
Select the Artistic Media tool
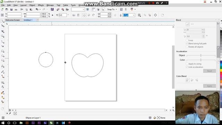(x=2, y=46)
